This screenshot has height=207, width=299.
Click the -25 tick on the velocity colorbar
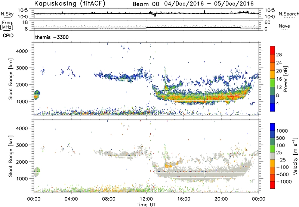281,160
